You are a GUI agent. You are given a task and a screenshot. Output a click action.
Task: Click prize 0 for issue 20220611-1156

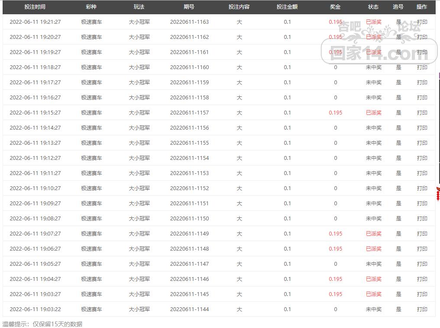(x=335, y=128)
